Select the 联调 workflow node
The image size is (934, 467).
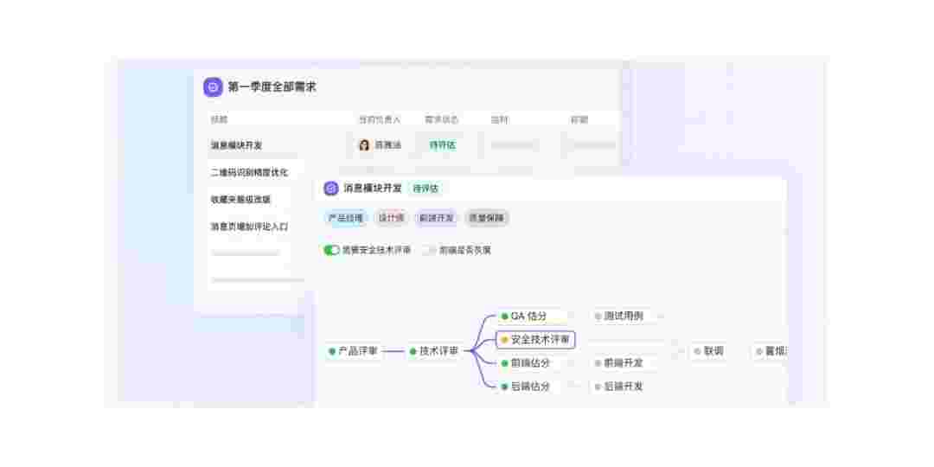[709, 351]
